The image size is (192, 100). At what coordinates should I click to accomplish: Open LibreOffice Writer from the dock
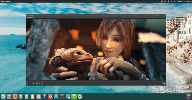click(21, 97)
